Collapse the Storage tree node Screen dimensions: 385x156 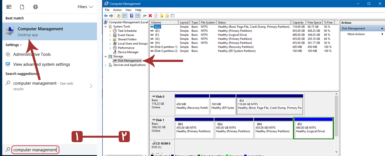click(x=106, y=56)
